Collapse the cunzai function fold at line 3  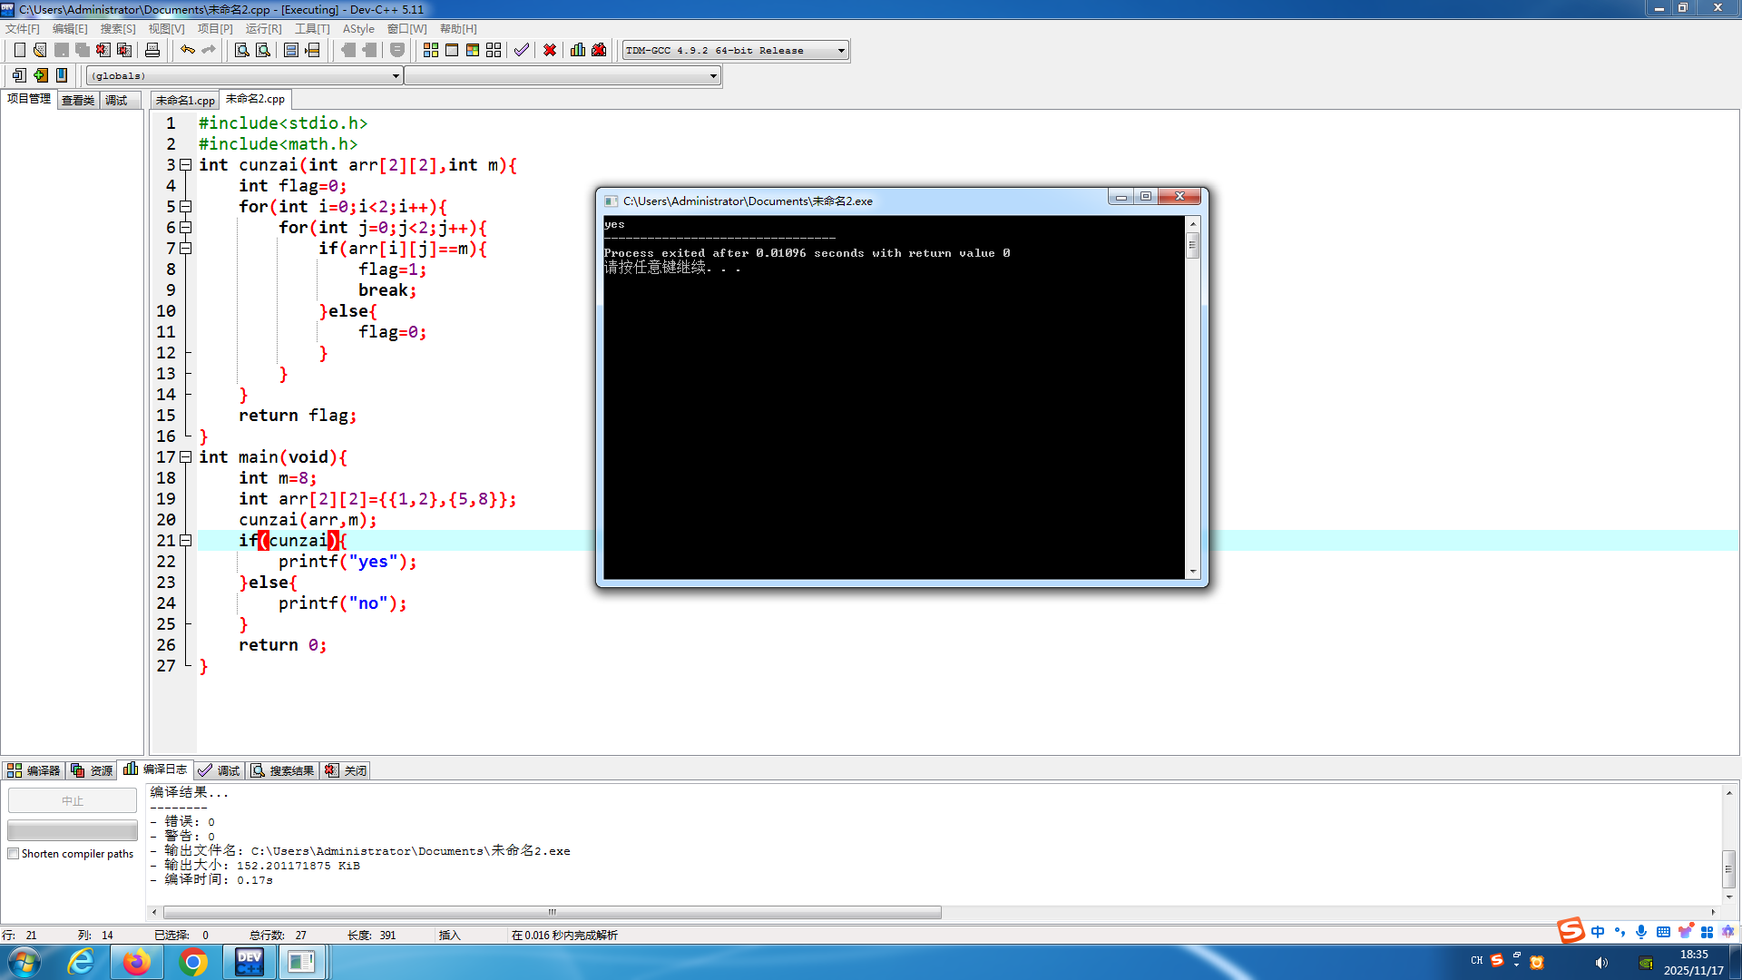[x=186, y=165]
